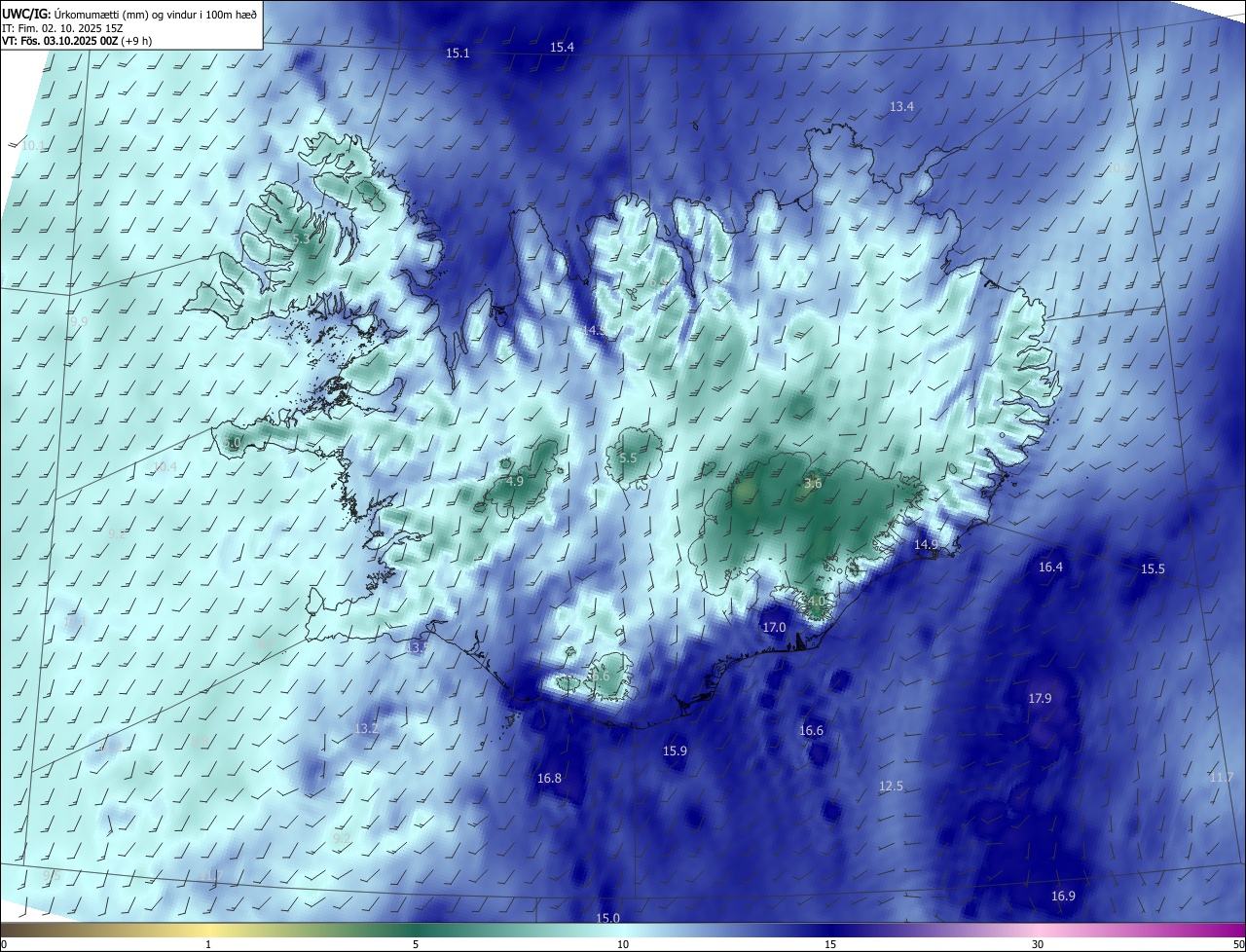
Task: Click the 5.5 value over Hofsjökull
Action: pos(628,458)
